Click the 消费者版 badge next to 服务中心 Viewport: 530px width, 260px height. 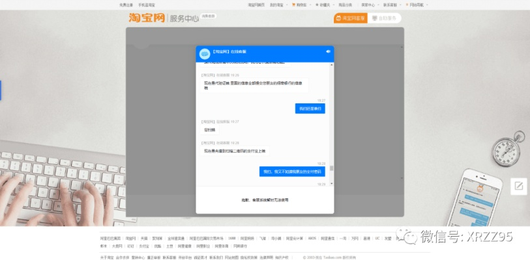(x=208, y=16)
